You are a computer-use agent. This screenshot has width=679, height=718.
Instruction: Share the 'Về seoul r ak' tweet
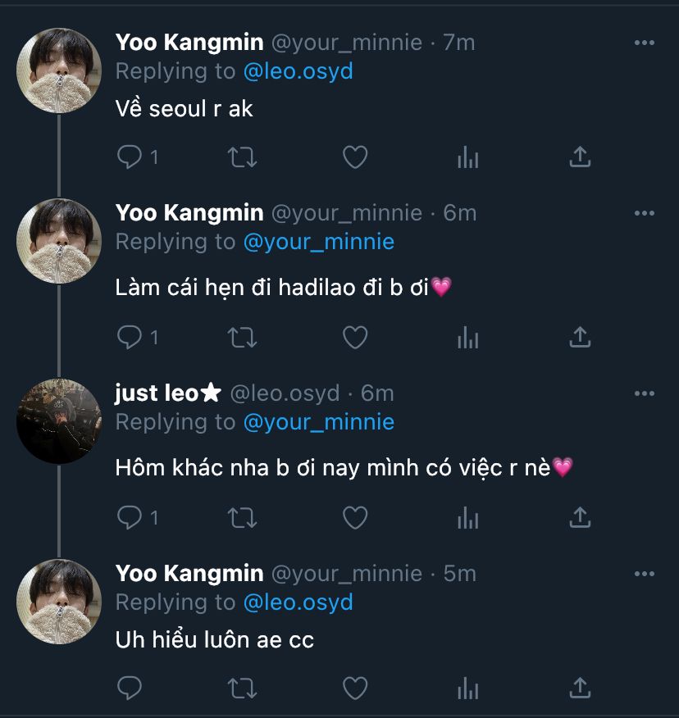click(580, 157)
